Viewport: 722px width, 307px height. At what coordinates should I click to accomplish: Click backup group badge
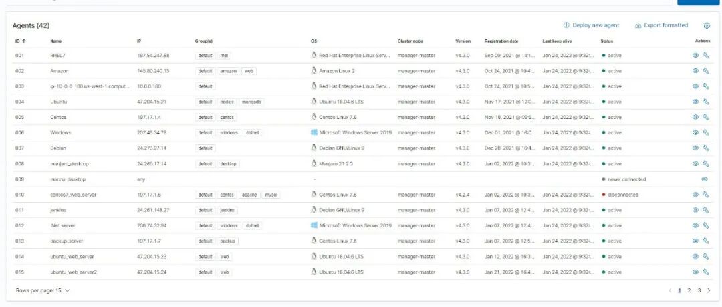tap(227, 241)
